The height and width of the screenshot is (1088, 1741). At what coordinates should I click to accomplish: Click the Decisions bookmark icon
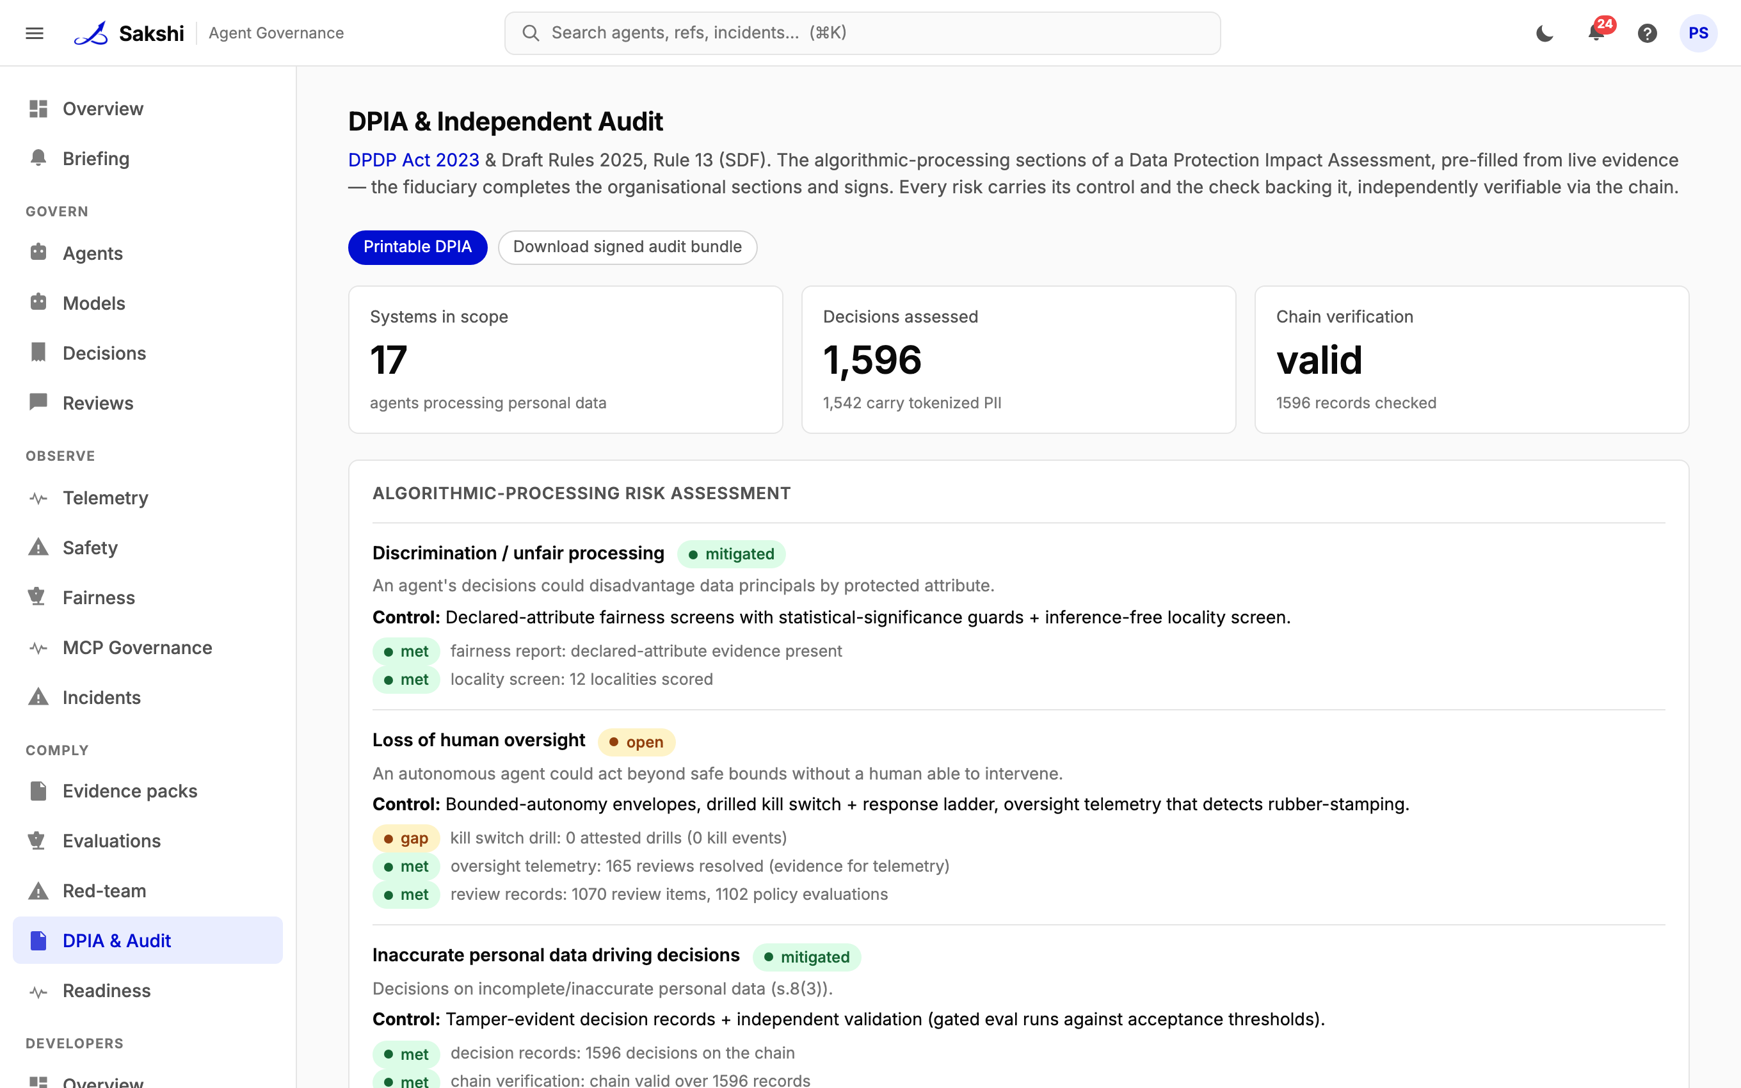(38, 353)
